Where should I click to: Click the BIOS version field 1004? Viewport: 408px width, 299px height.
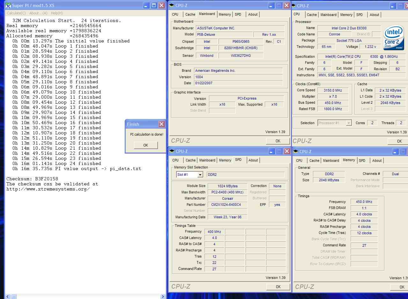point(238,77)
